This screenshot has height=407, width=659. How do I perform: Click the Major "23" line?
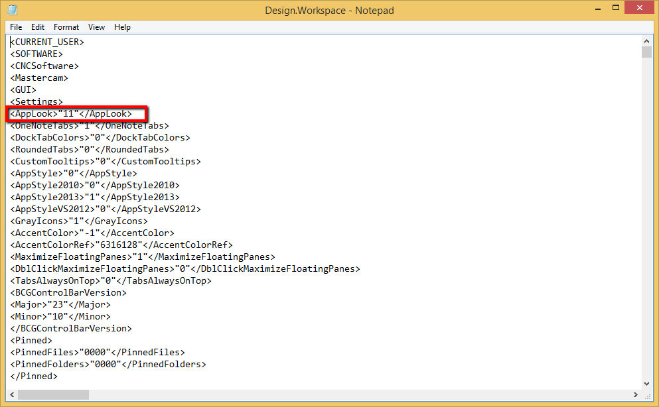[60, 305]
